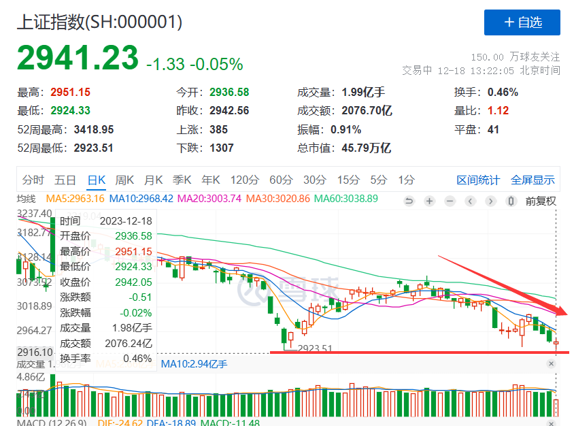Zoom out the chart with minus icon

pyautogui.click(x=450, y=201)
